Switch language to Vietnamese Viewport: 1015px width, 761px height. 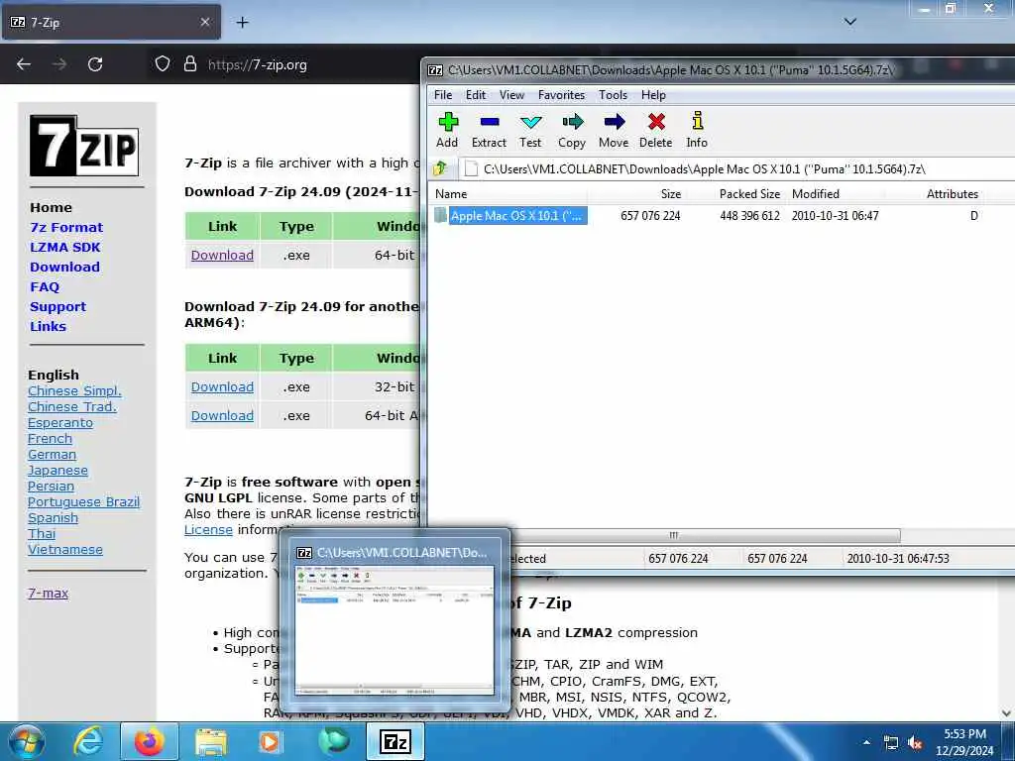pyautogui.click(x=65, y=549)
